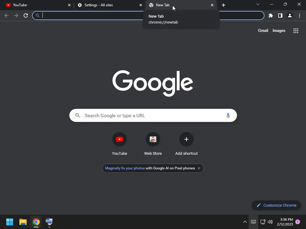
Task: Click the browser back arrow
Action: (x=7, y=16)
